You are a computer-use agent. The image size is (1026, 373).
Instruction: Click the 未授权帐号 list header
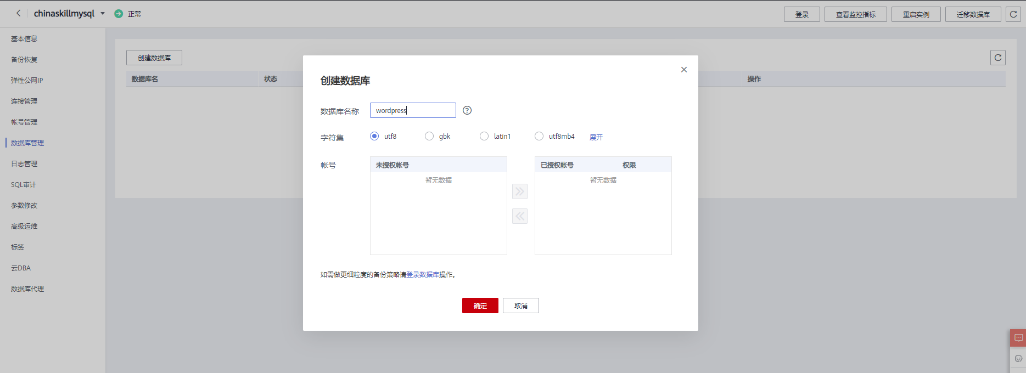393,165
